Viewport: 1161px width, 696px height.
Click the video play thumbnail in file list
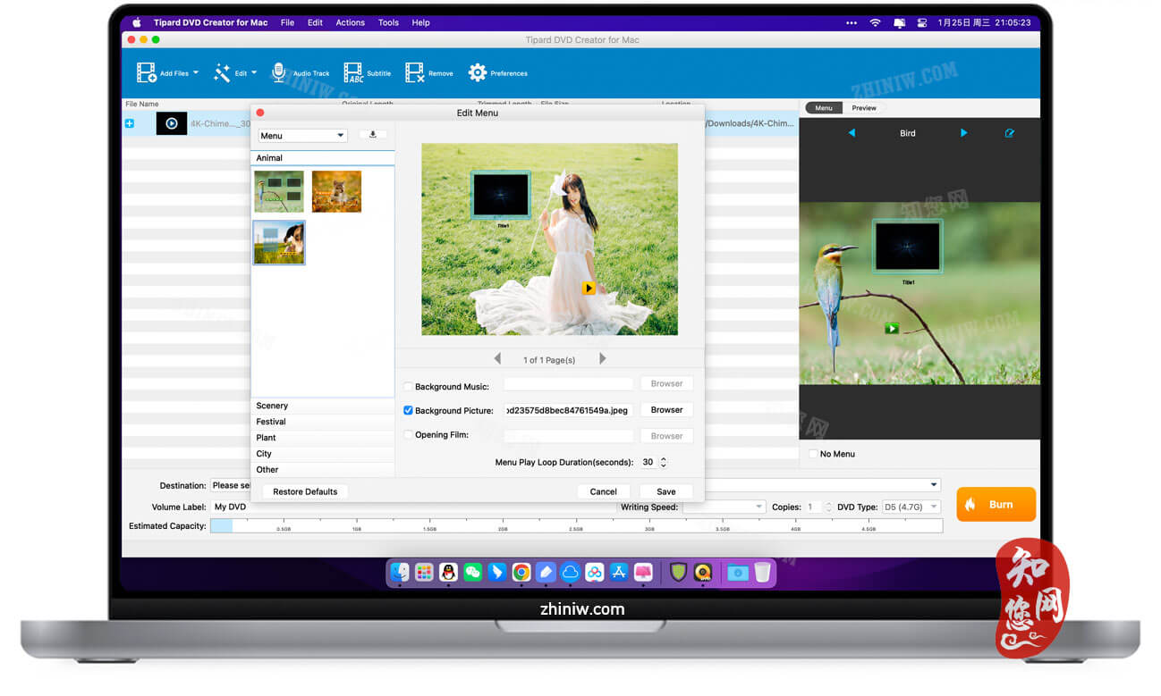pos(172,123)
